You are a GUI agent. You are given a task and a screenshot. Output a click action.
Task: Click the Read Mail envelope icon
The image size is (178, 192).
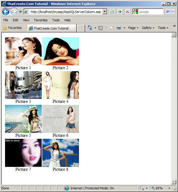112,28
